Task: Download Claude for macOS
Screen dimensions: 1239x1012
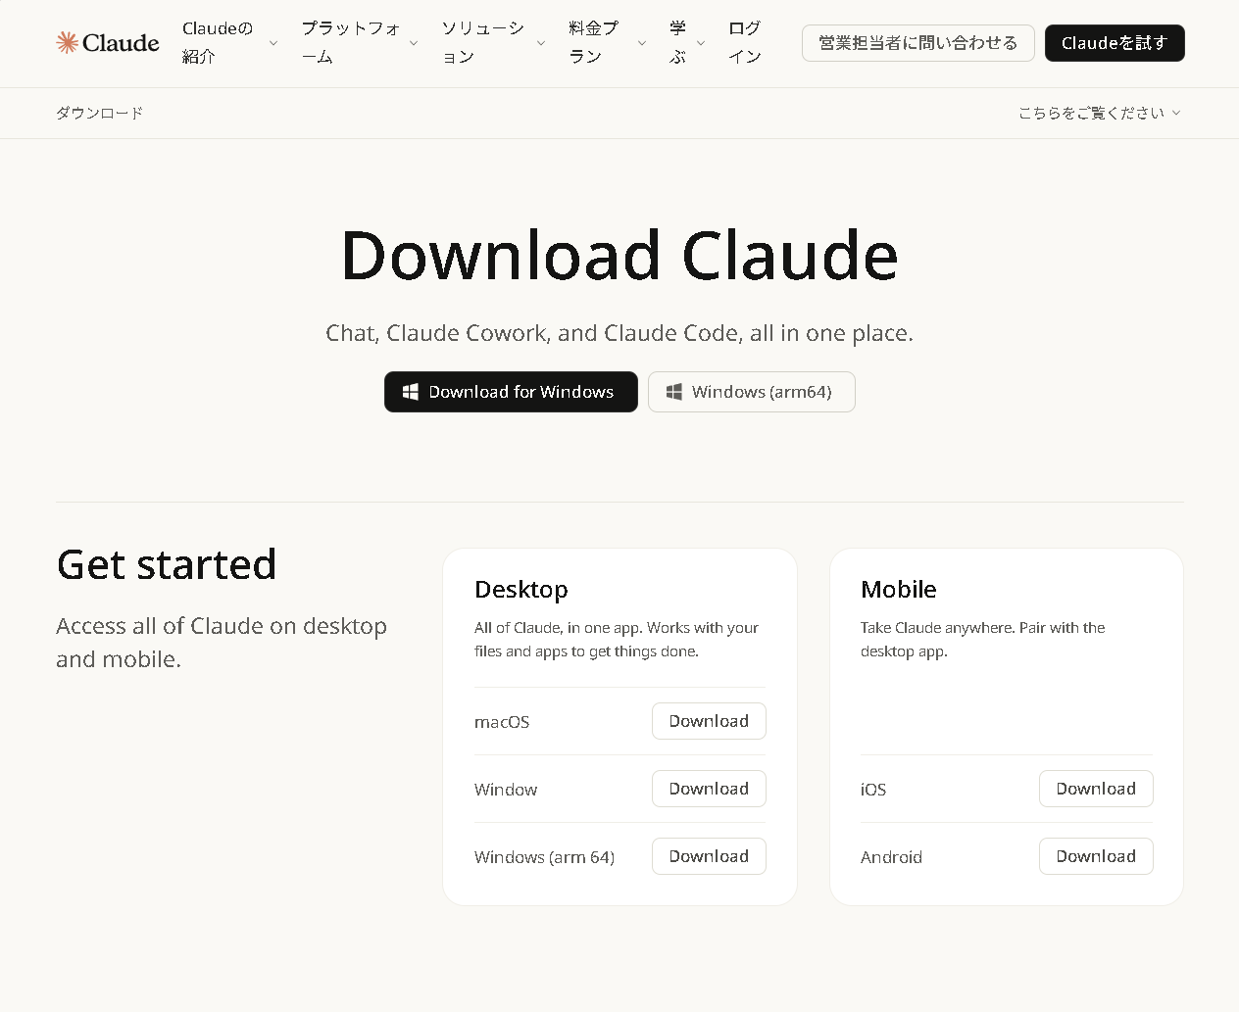Action: 709,720
